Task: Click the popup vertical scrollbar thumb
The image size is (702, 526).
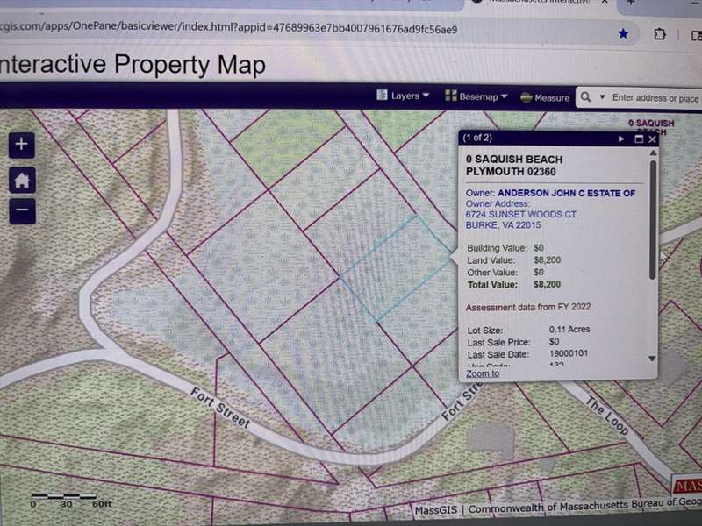Action: [651, 210]
